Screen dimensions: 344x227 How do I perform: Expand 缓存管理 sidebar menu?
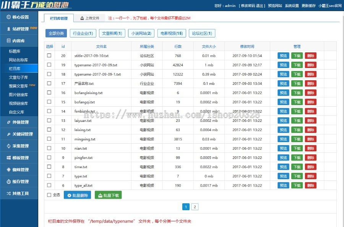[x=19, y=182]
